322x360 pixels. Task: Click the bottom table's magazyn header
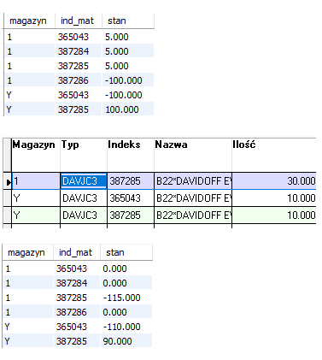tap(27, 252)
